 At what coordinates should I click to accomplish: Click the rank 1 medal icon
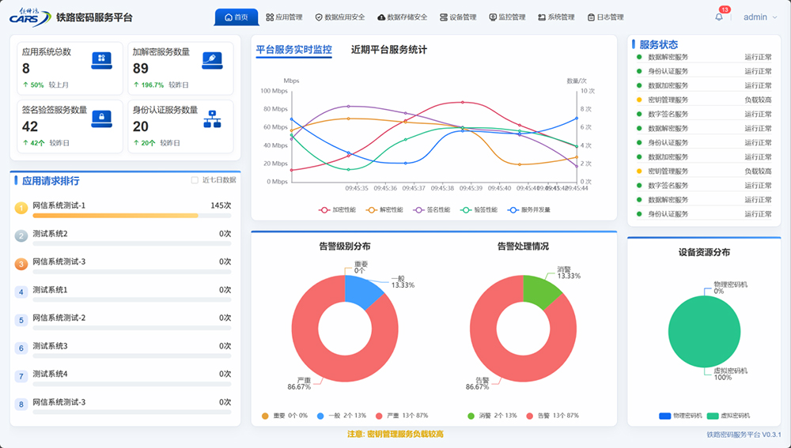21,208
